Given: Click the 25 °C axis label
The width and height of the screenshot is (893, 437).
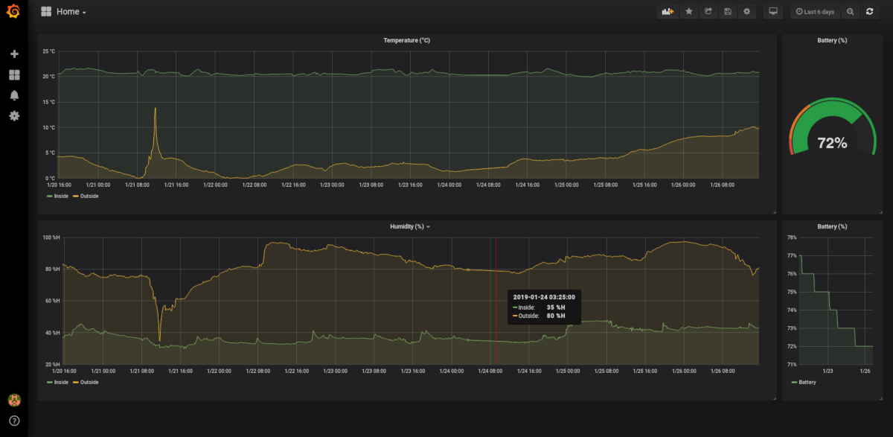Looking at the screenshot, I should pos(49,51).
